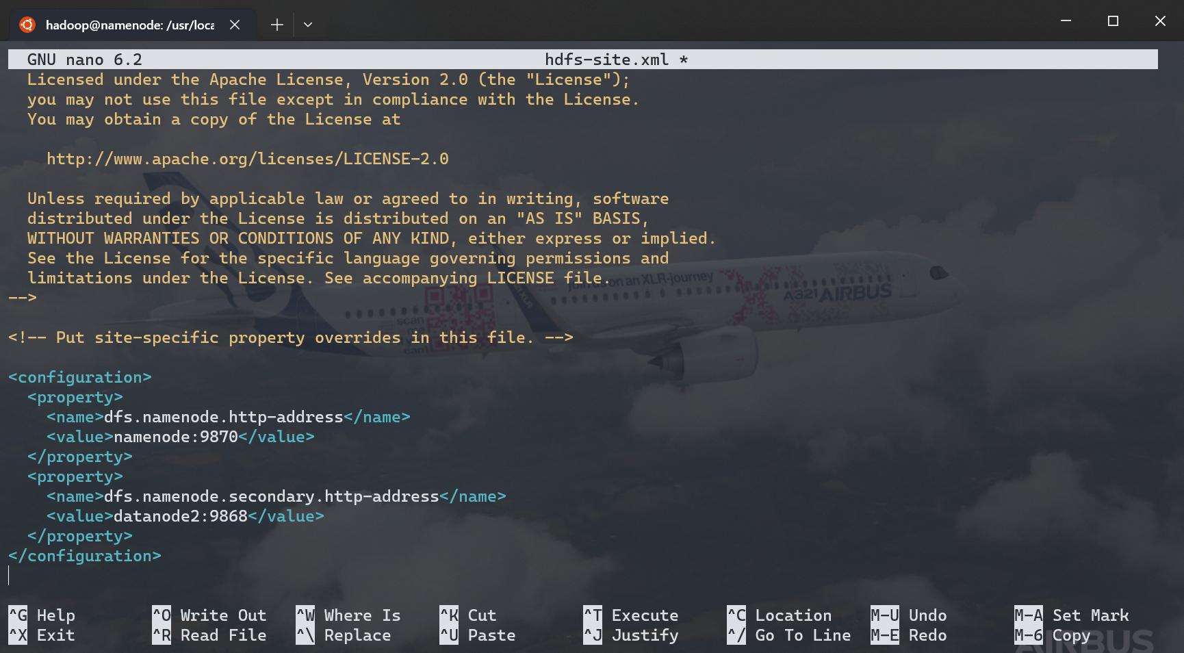Select the hadoop@namenode terminal tab

pos(129,25)
